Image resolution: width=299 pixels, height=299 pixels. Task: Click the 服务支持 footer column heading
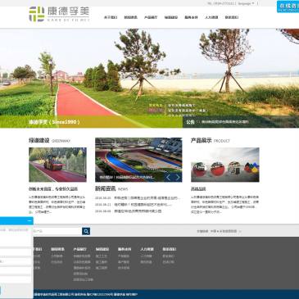pyautogui.click(x=125, y=249)
